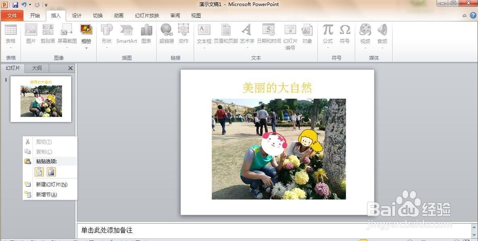Insert a 文本框 text box
This screenshot has height=241, width=478.
204,36
